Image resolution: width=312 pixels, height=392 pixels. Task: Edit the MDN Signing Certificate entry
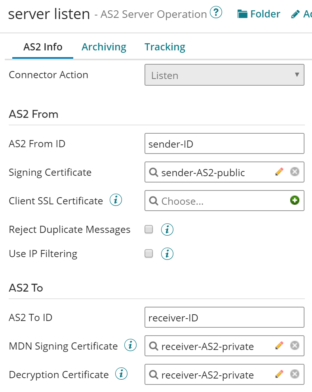(x=279, y=346)
